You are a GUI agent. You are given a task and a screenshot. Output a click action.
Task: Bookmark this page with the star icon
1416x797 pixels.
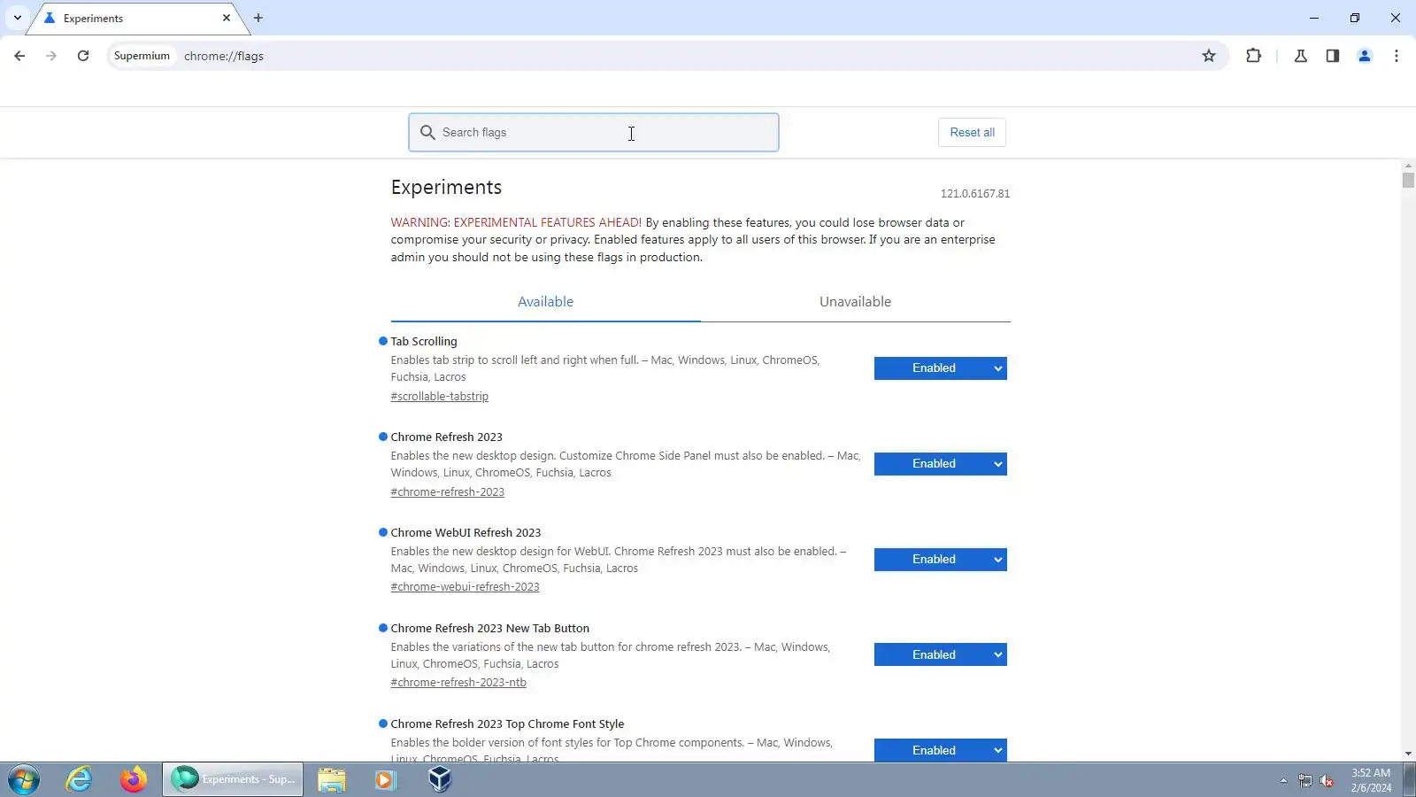(x=1209, y=56)
